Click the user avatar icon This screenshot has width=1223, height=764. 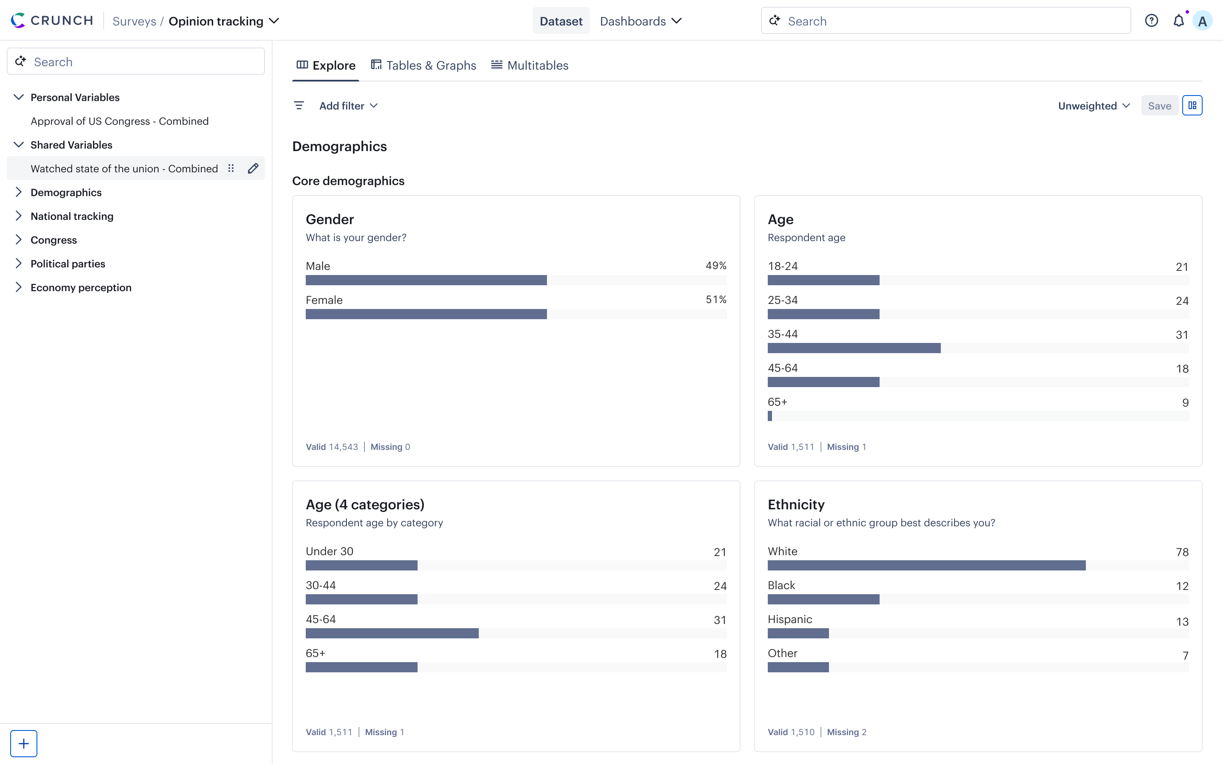[x=1202, y=21]
